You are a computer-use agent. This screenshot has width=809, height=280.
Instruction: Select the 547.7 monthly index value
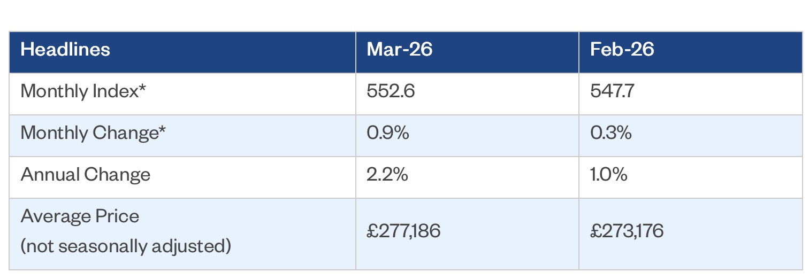pos(614,91)
